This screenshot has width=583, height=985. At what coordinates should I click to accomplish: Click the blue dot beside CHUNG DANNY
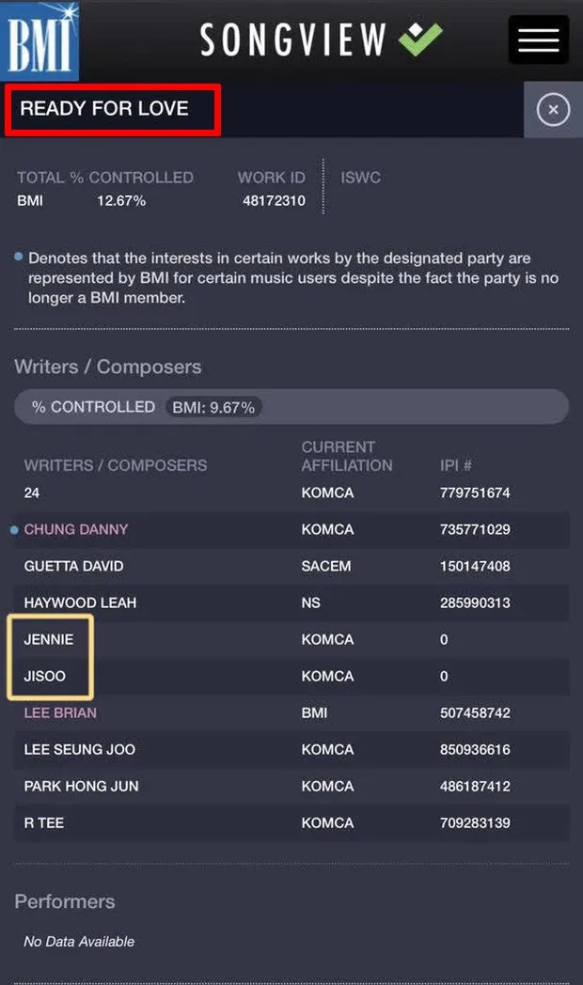(x=14, y=530)
